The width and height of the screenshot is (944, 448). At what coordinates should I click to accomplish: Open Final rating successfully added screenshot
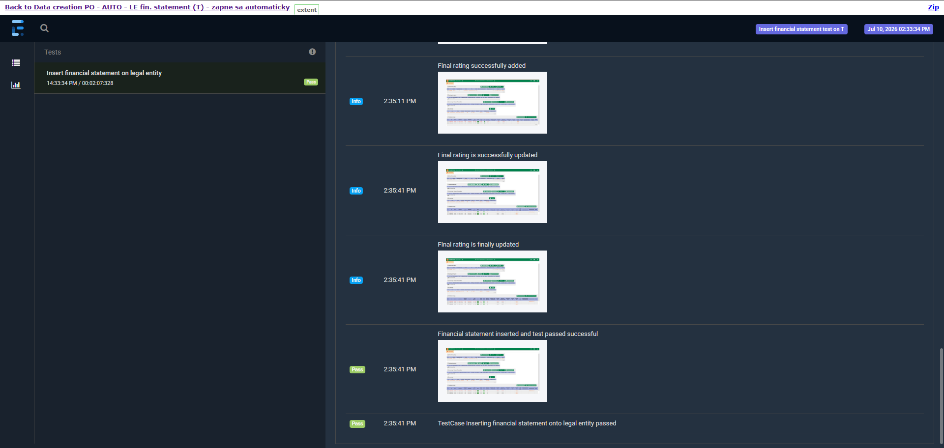coord(492,103)
